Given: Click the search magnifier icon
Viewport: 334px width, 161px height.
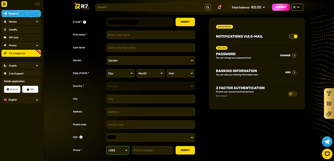Looking at the screenshot, I should (207, 7).
